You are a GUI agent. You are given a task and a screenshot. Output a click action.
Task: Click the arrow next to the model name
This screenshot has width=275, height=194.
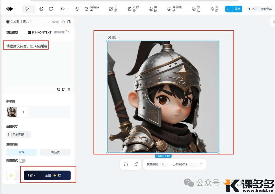(x=69, y=32)
